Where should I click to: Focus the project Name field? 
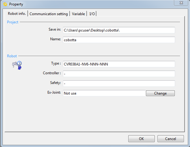point(119,40)
